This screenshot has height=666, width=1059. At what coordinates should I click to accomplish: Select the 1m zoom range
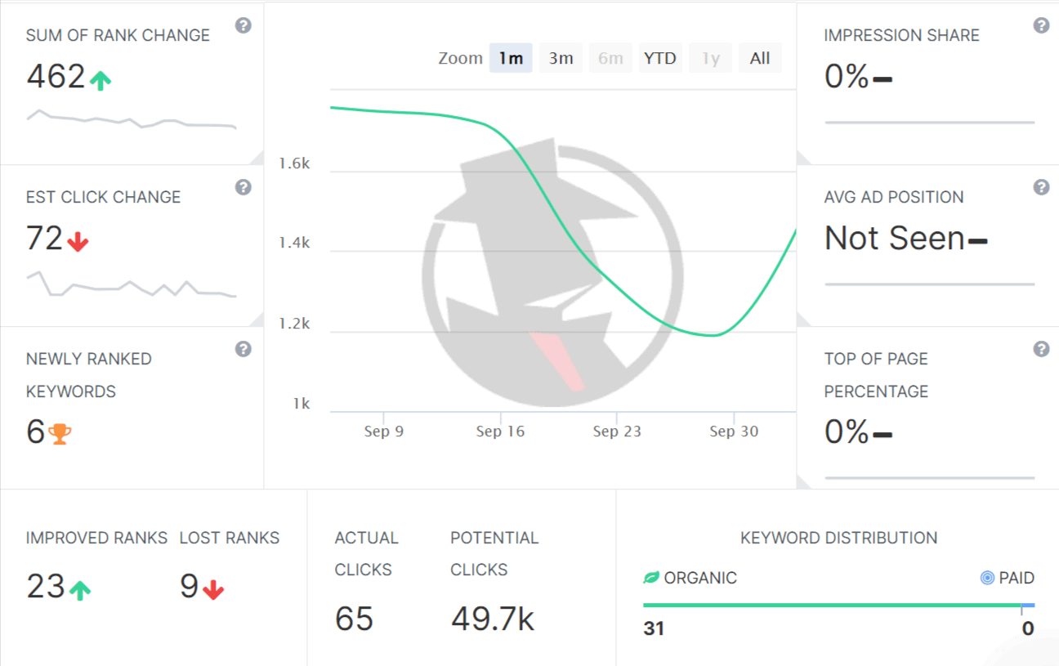(511, 58)
